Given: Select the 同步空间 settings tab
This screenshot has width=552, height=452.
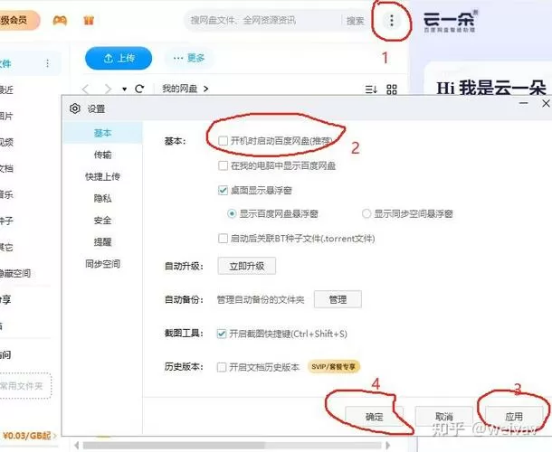Looking at the screenshot, I should click(103, 264).
